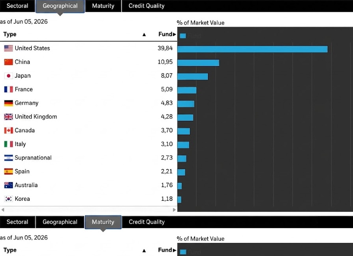Click the Japan flag icon

point(9,76)
